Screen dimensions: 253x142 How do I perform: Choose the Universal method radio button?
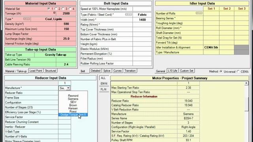pos(221,71)
